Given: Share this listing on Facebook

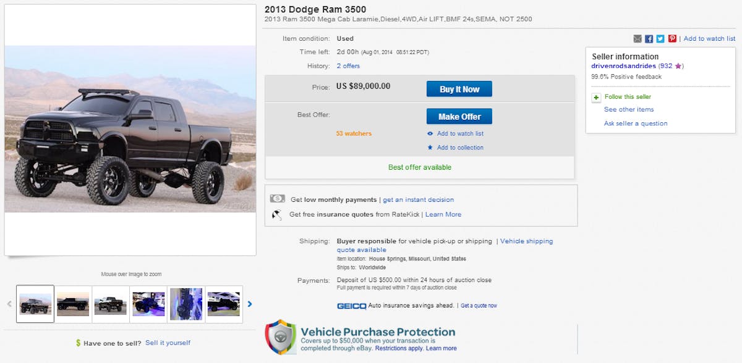Looking at the screenshot, I should point(649,39).
